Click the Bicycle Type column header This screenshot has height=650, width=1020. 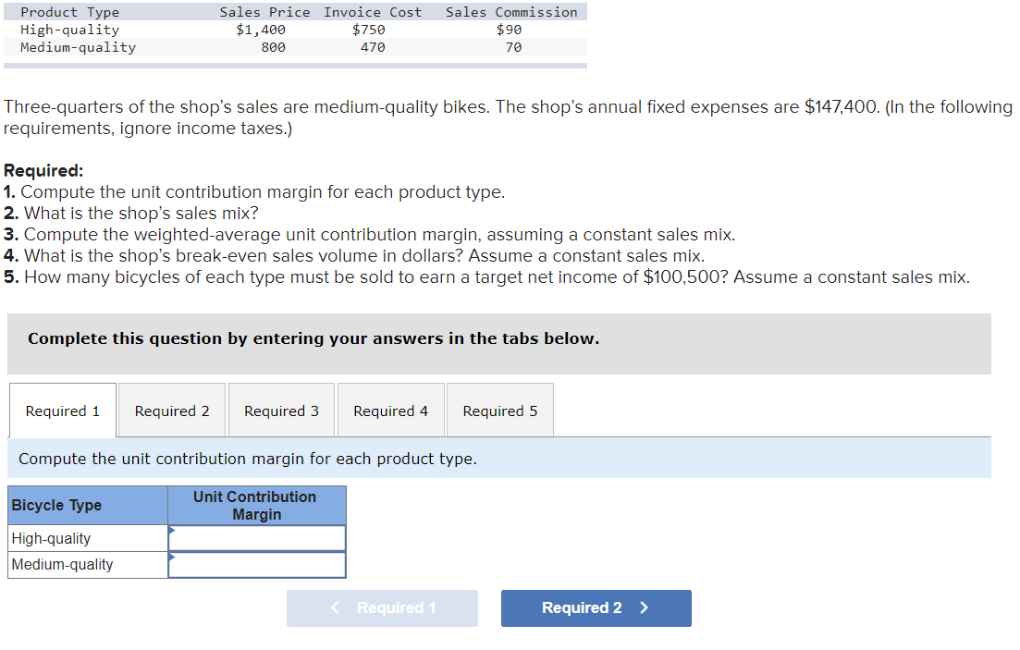(x=56, y=506)
